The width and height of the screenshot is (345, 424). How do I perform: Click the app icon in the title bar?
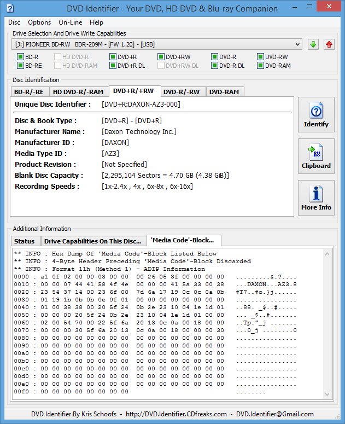coord(10,8)
